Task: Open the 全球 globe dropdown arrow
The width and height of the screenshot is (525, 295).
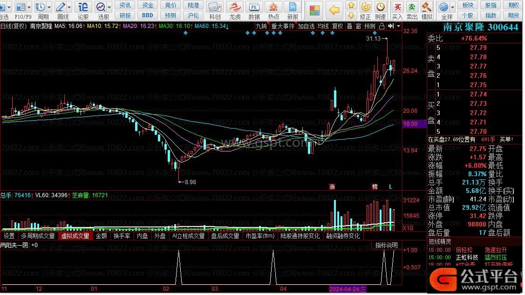Action: coord(452,7)
